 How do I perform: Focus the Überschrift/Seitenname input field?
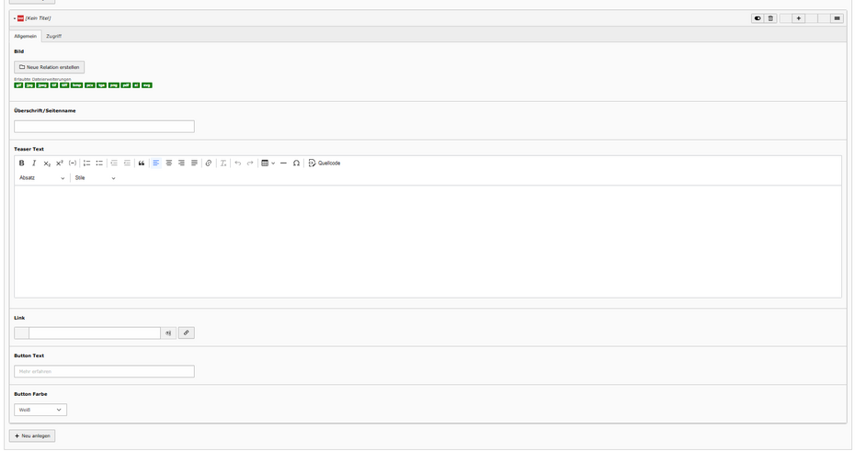104,127
